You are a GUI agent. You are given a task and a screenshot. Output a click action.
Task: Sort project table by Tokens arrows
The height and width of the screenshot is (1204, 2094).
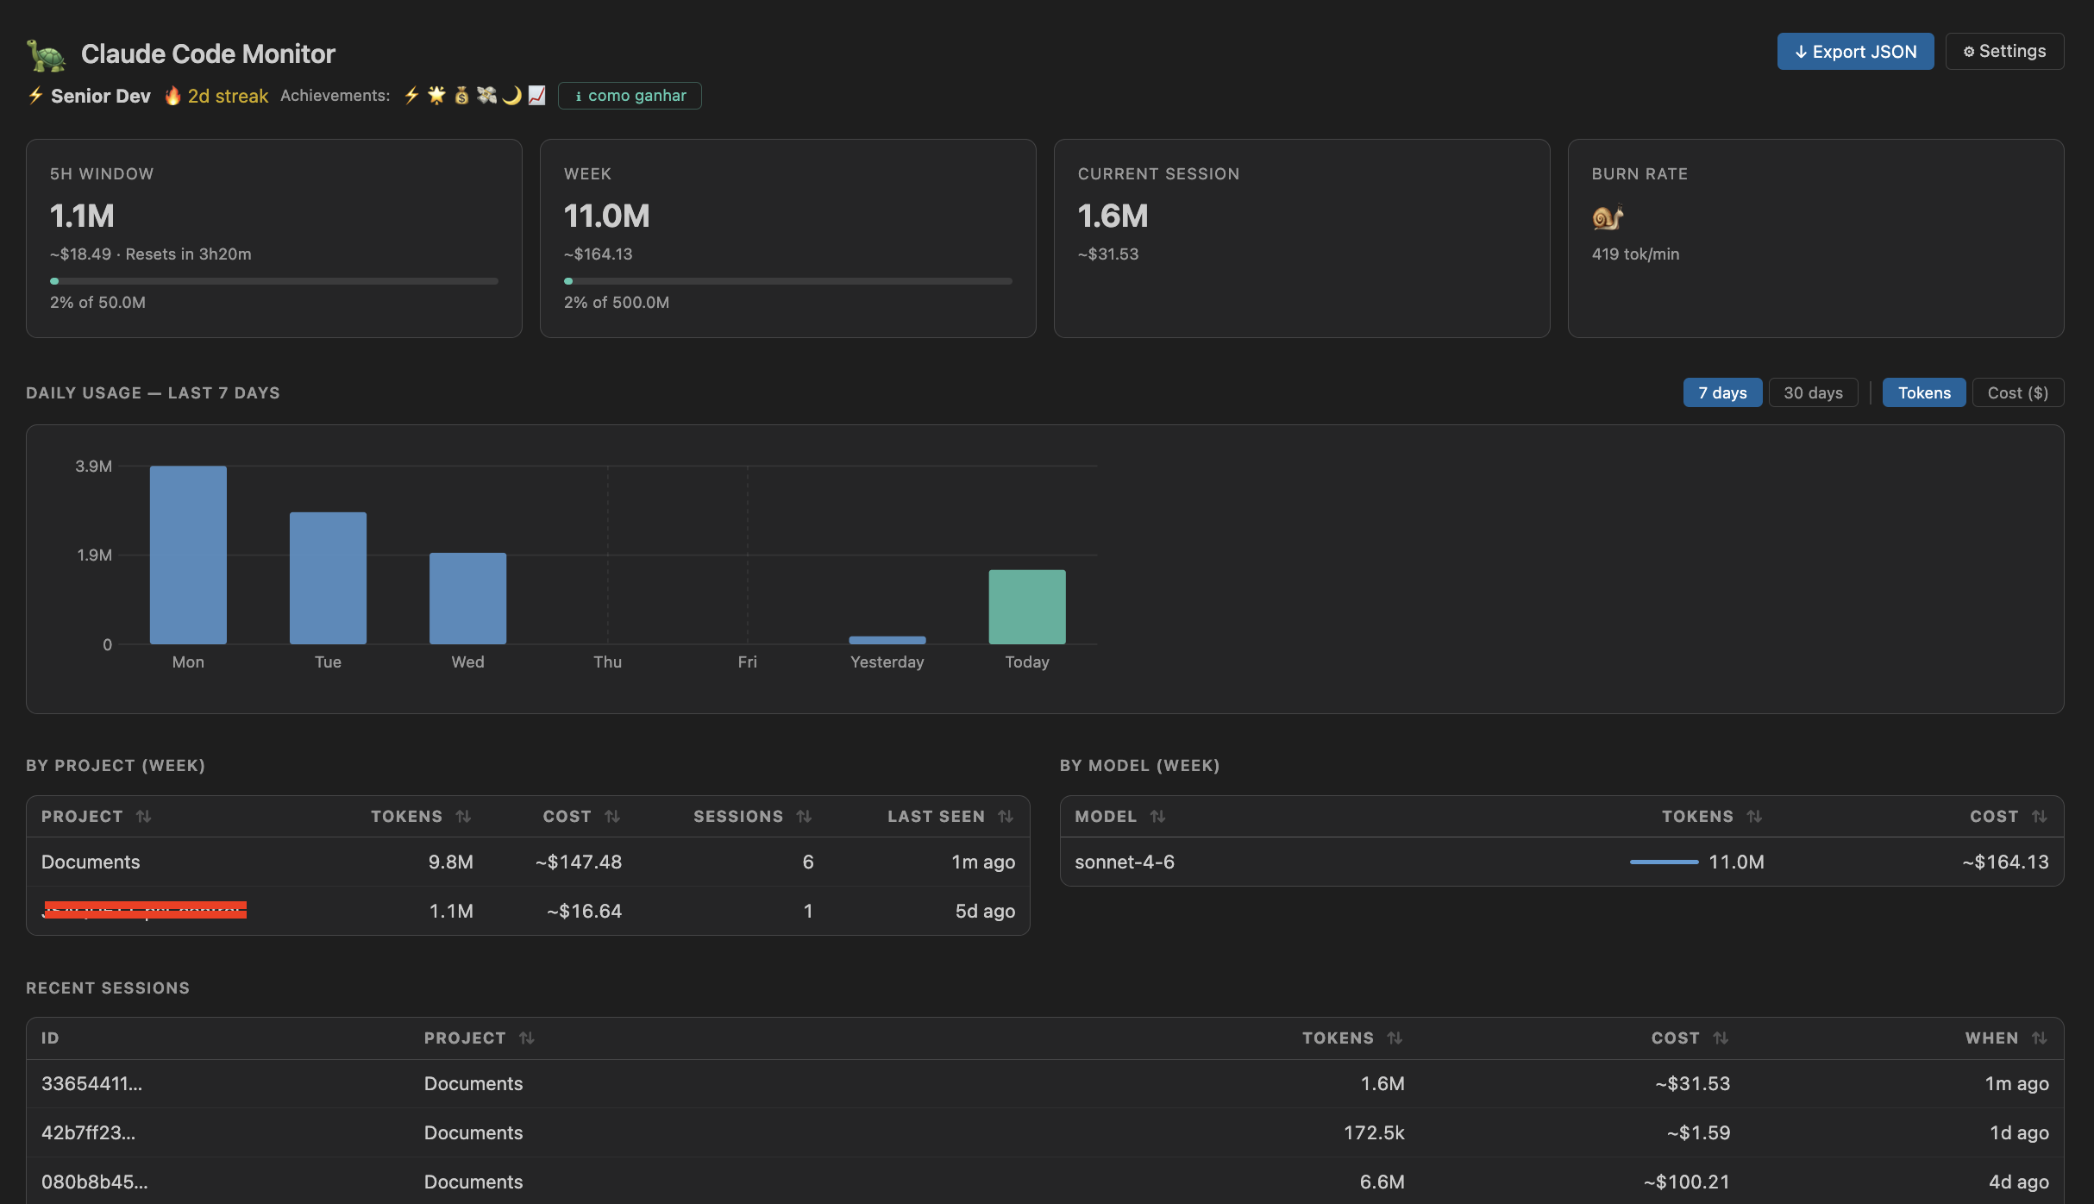click(x=463, y=817)
